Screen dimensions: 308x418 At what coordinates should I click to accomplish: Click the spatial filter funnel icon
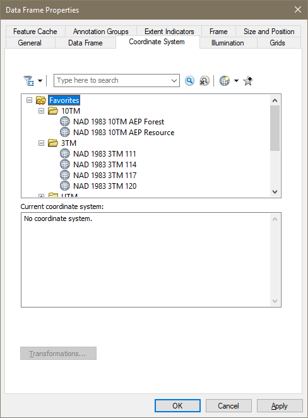29,81
